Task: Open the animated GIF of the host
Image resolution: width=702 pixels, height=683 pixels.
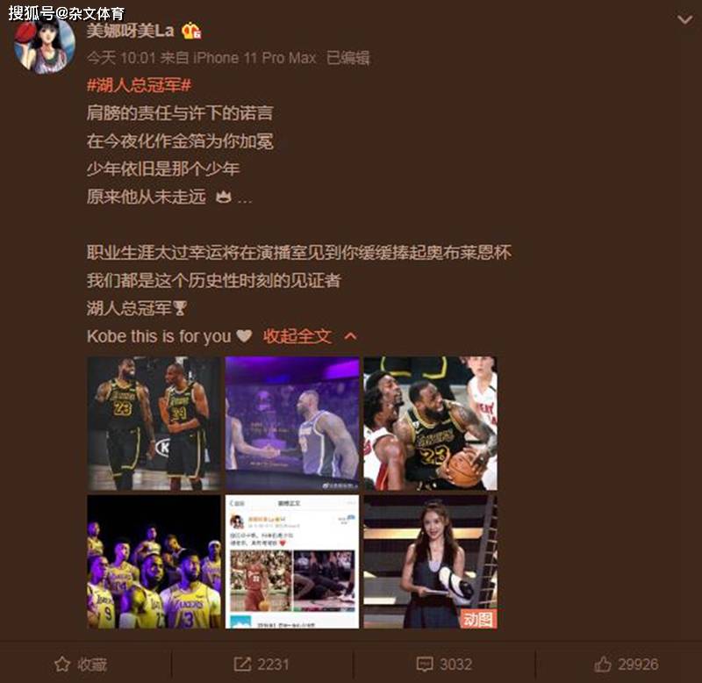Action: coord(430,561)
